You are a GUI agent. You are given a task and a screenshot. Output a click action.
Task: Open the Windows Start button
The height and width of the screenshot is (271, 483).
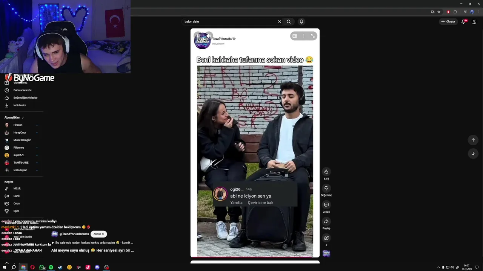5,267
